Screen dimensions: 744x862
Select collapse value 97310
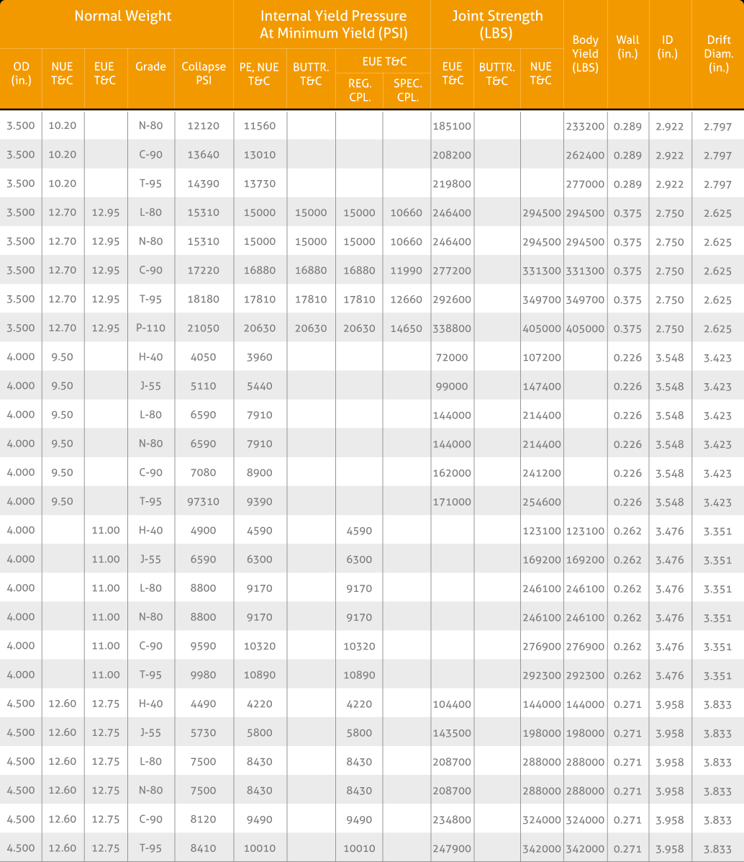tap(204, 502)
